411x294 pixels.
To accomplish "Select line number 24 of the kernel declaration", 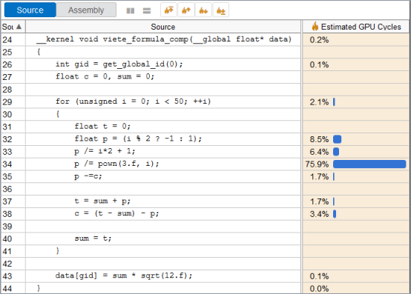I will click(x=7, y=40).
